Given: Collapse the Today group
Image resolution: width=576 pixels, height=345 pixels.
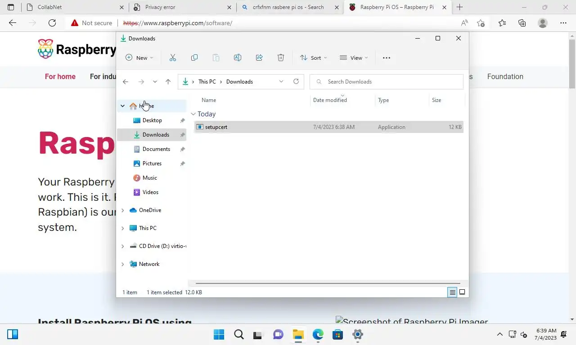Looking at the screenshot, I should click(x=193, y=114).
